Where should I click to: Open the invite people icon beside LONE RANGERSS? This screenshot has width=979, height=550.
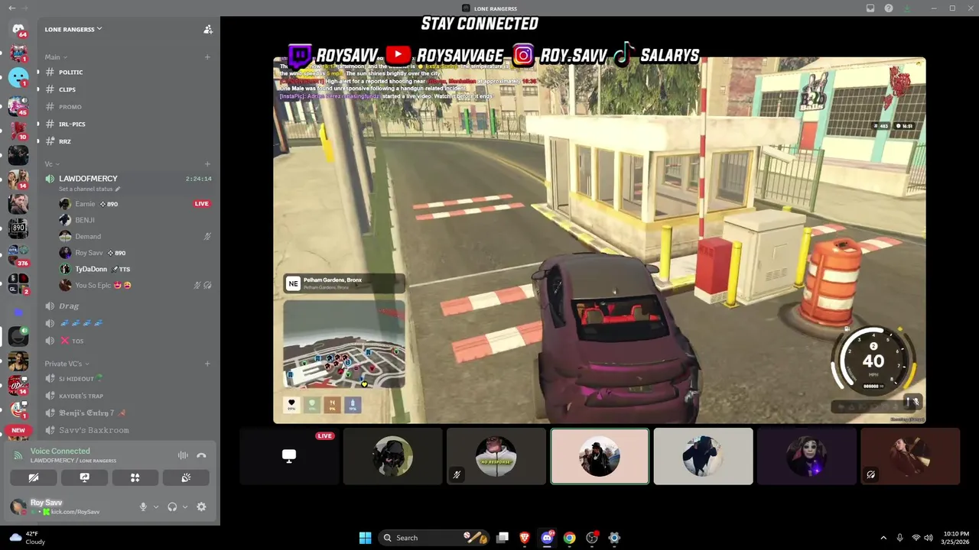point(207,29)
